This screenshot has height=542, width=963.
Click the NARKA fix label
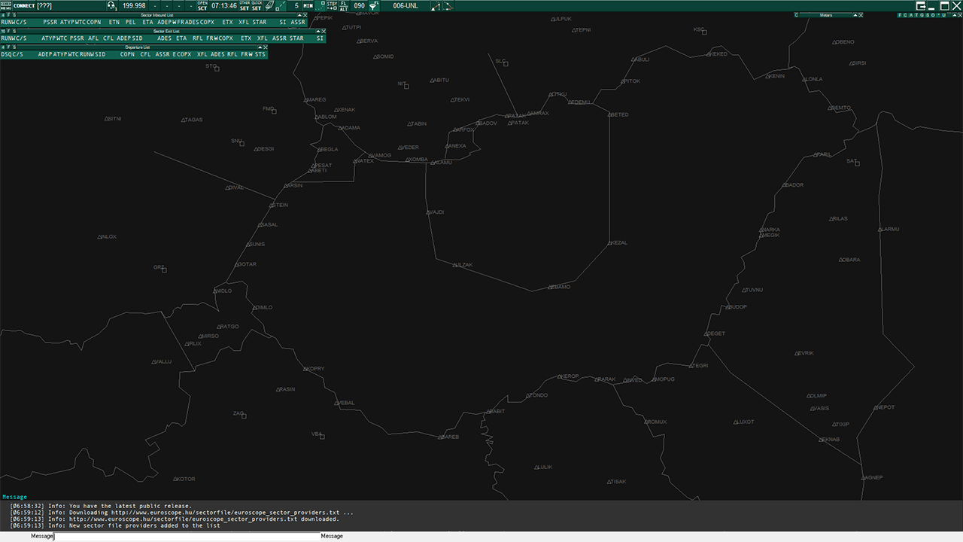pos(771,230)
